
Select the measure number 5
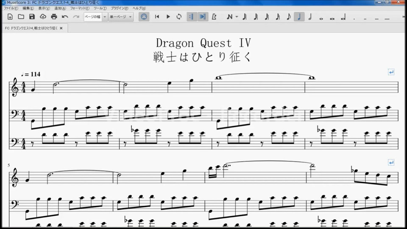9,165
